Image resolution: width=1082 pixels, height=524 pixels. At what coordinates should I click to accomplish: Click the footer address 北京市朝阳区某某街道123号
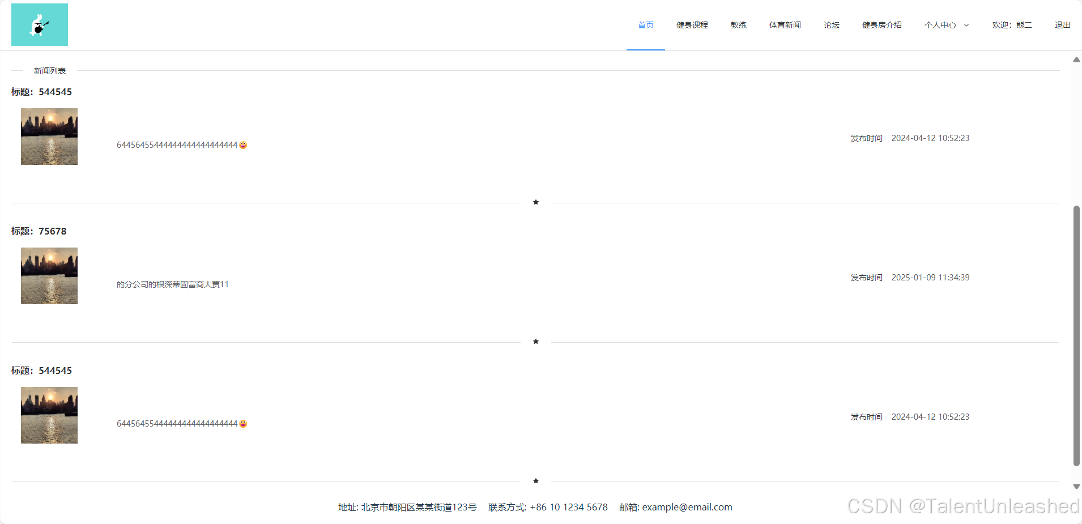tap(419, 507)
